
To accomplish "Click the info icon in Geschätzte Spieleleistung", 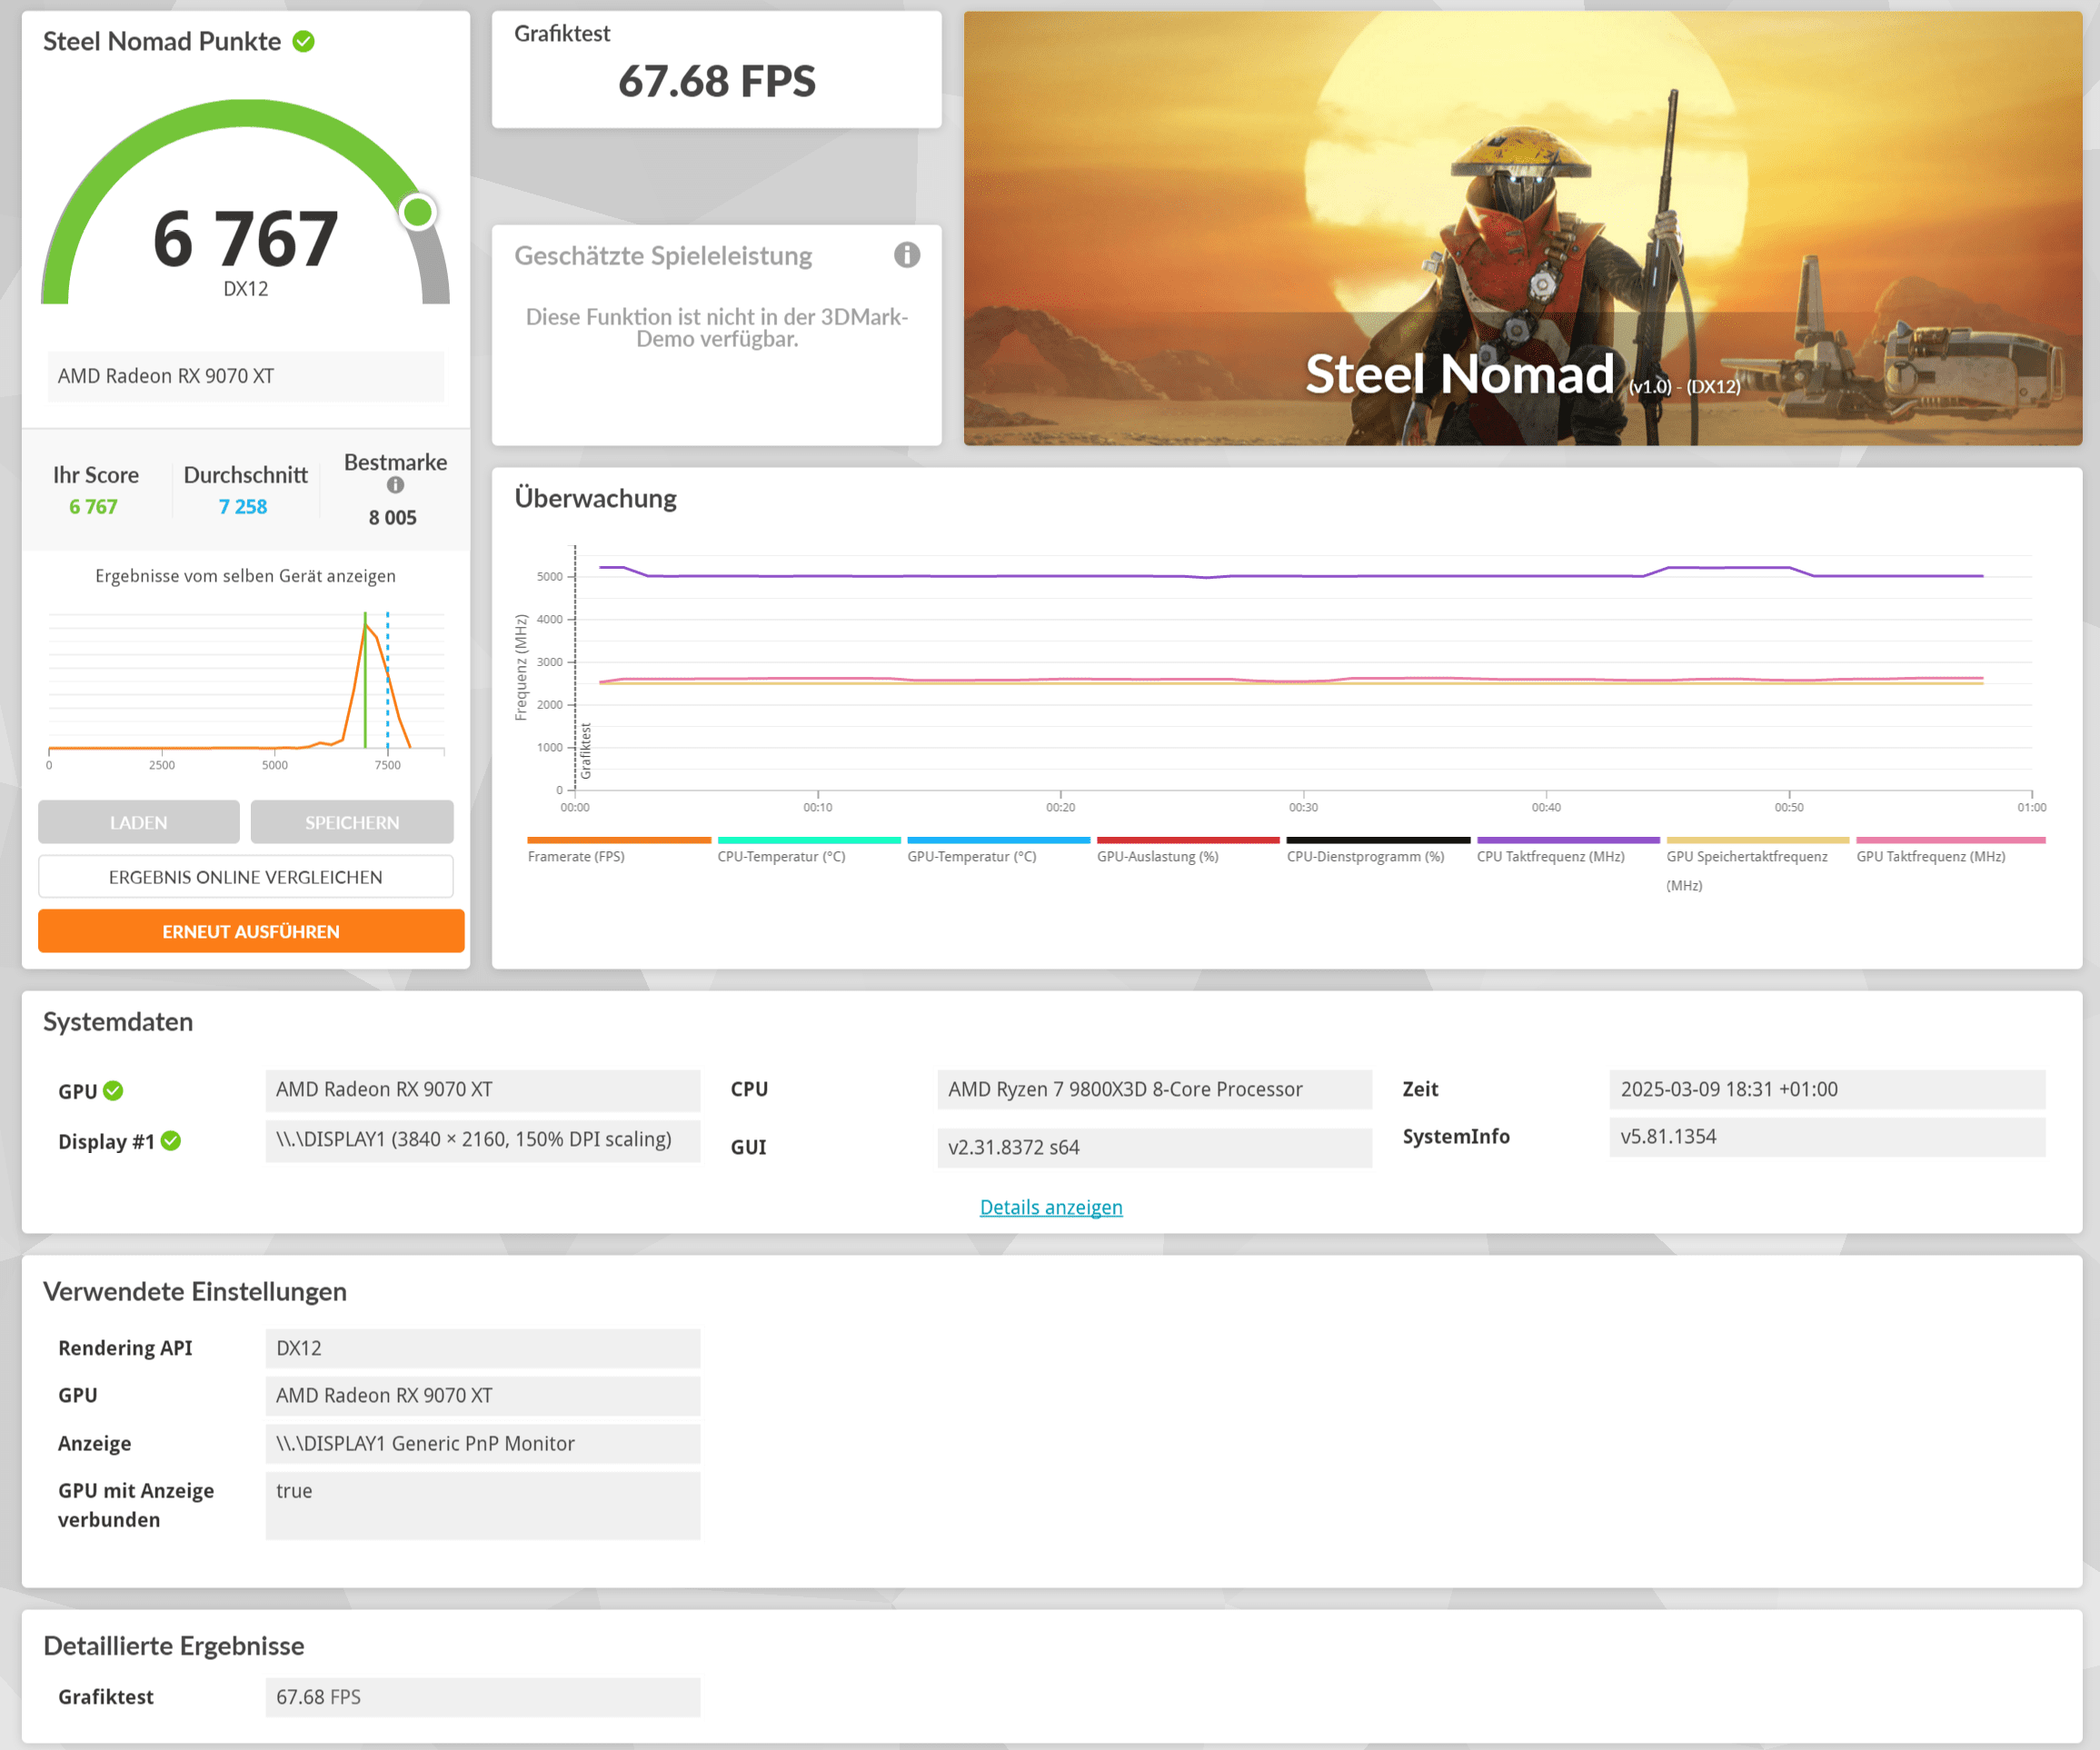I will click(x=906, y=255).
